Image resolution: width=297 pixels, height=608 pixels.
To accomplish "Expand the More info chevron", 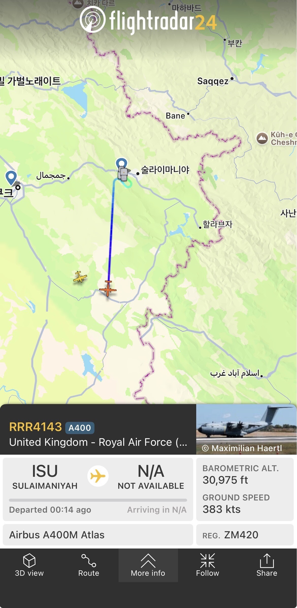I will [x=148, y=560].
